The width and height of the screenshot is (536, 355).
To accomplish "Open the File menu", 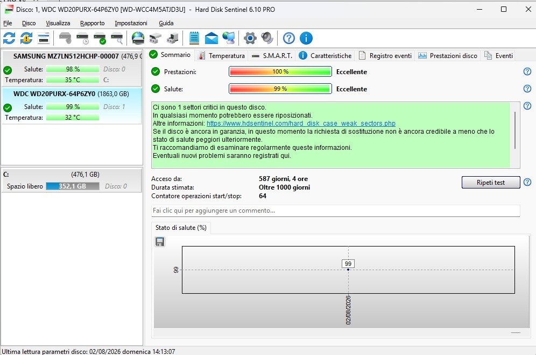I will [x=8, y=23].
